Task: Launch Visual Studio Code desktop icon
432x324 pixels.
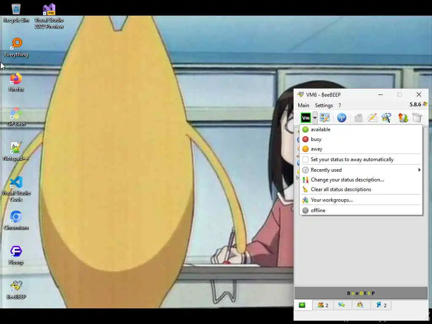Action: point(16,189)
